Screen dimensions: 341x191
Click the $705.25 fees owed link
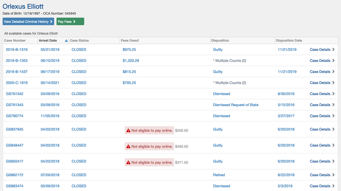click(129, 83)
